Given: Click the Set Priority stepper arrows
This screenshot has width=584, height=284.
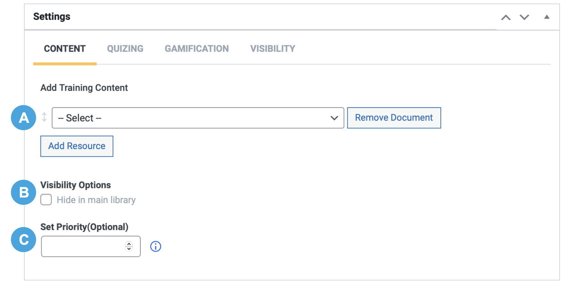Looking at the screenshot, I should pos(129,246).
